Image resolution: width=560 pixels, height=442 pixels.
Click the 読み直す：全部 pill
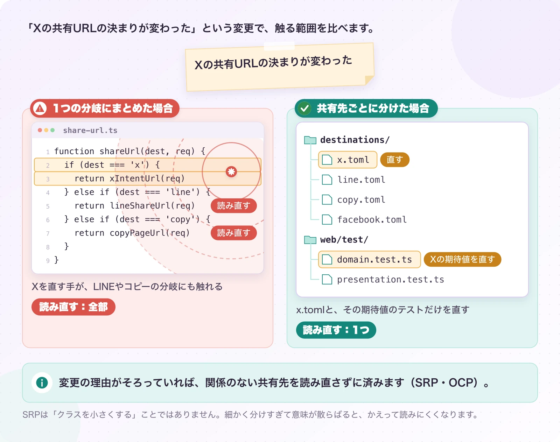pyautogui.click(x=73, y=307)
